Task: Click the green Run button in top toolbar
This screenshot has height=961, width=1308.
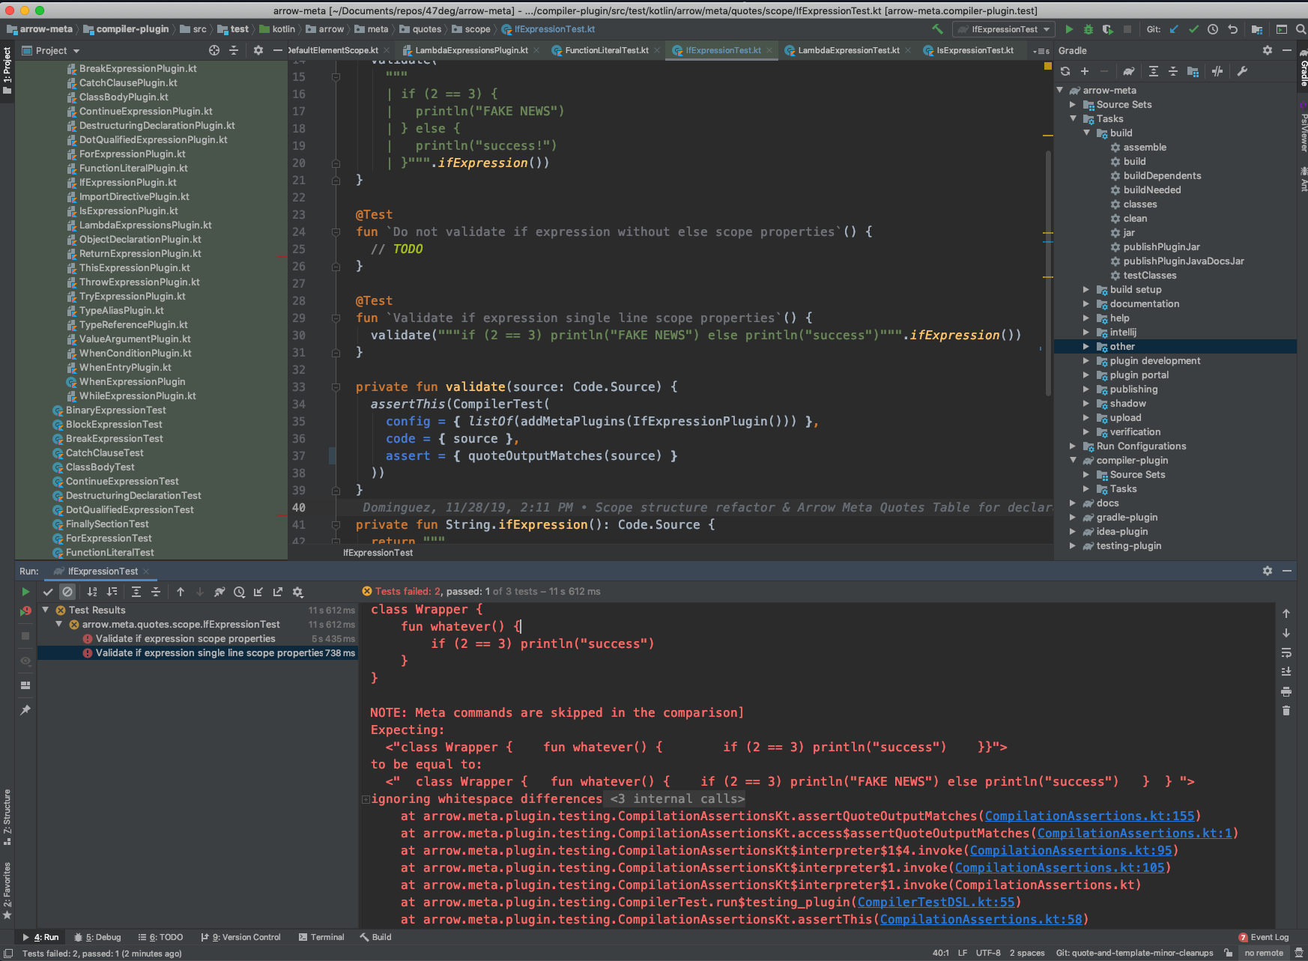Action: point(1069,29)
